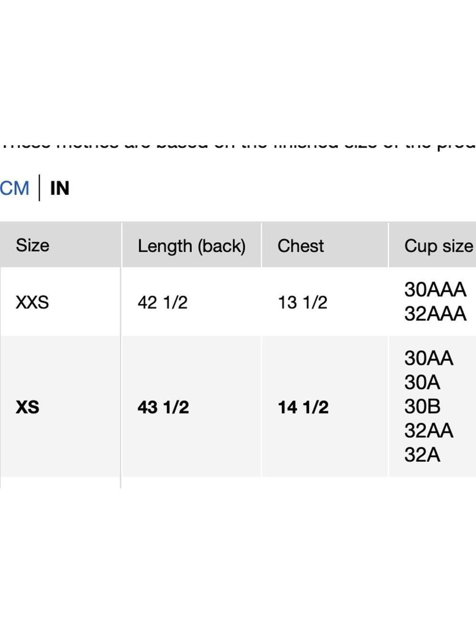Image resolution: width=476 pixels, height=634 pixels.
Task: Click the 14 1/2 chest value
Action: [x=303, y=407]
